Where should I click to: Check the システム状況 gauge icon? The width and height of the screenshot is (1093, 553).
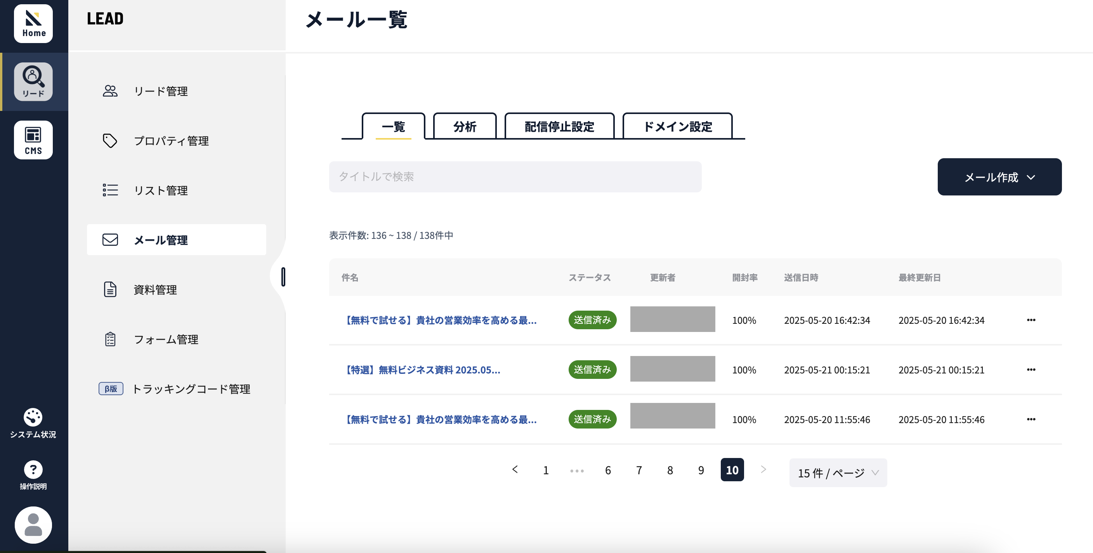pos(33,417)
